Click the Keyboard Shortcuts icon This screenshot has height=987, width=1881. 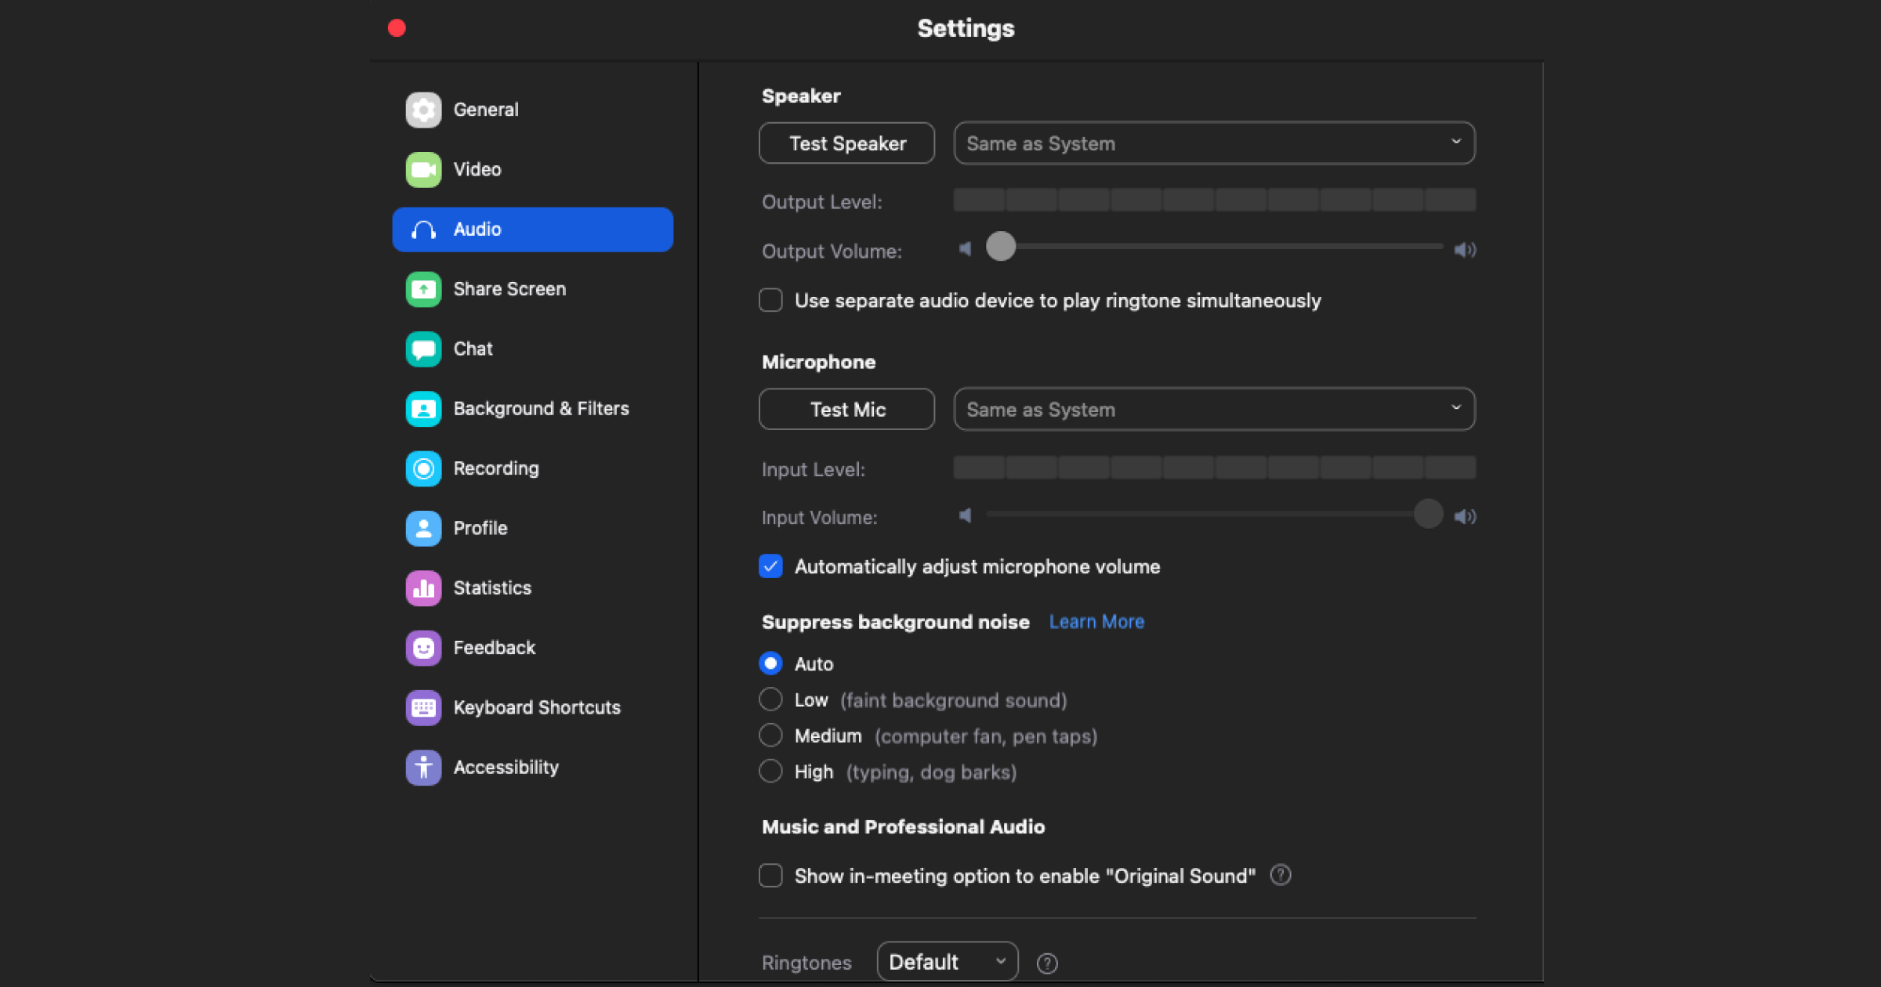point(423,707)
